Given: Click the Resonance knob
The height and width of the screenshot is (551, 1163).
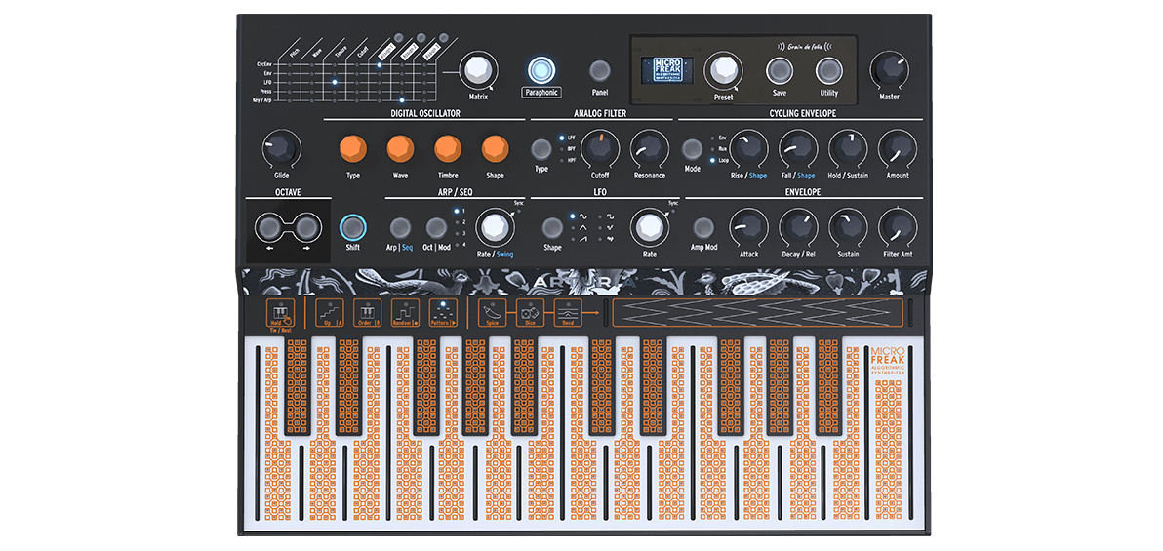Looking at the screenshot, I should pyautogui.click(x=649, y=149).
